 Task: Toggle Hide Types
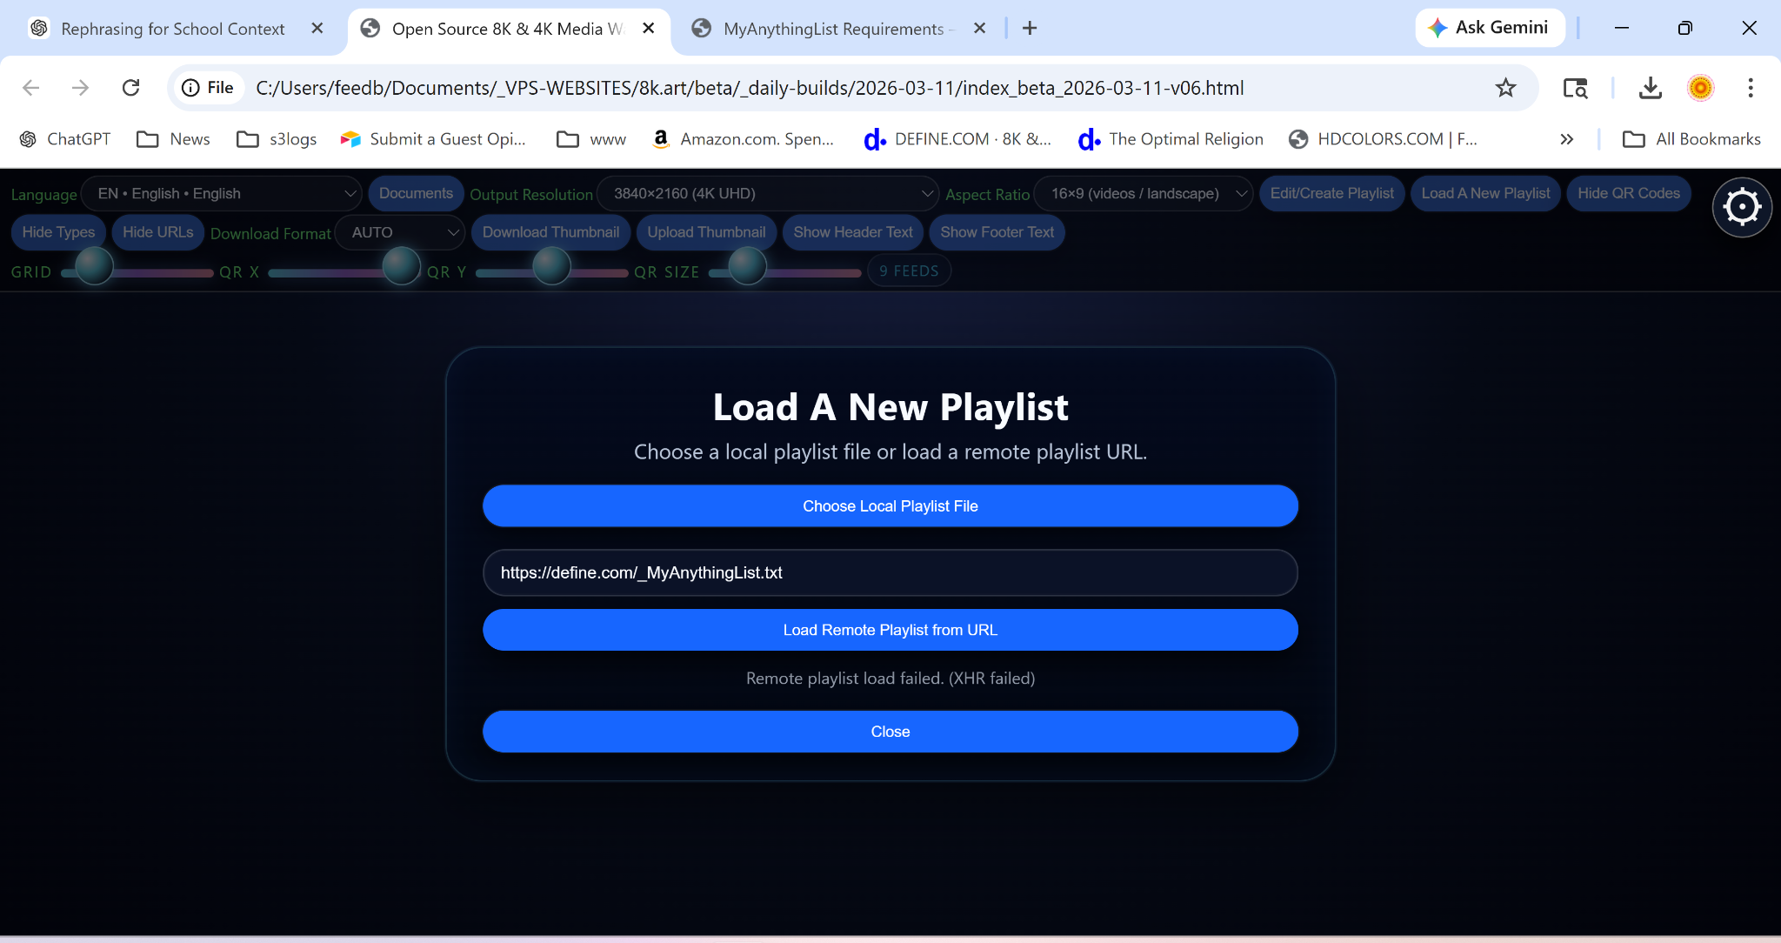point(58,232)
